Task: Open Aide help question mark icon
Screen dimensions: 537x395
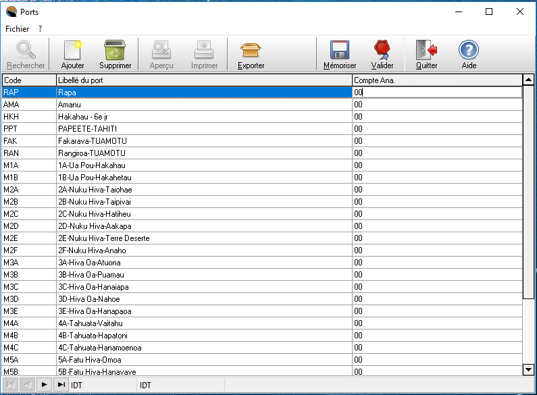Action: [x=468, y=51]
